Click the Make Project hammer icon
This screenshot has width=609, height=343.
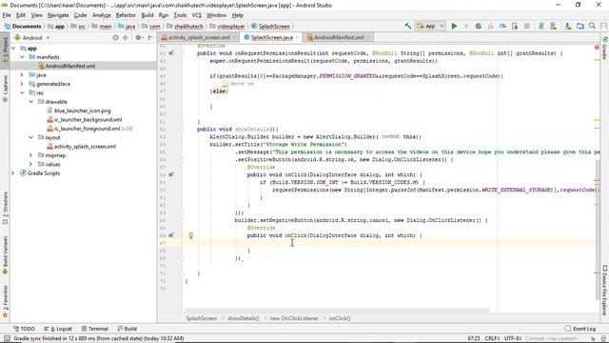tap(408, 26)
